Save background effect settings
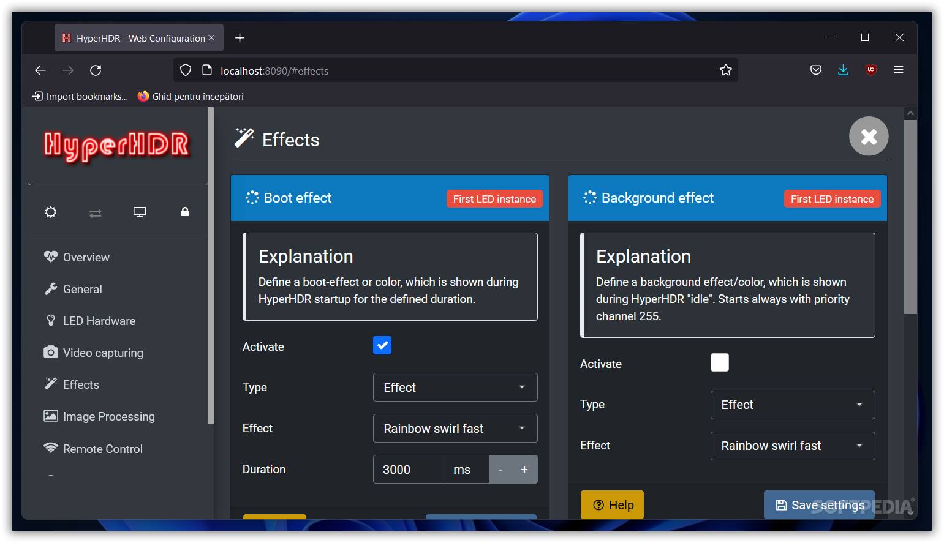This screenshot has width=944, height=543. click(x=820, y=504)
